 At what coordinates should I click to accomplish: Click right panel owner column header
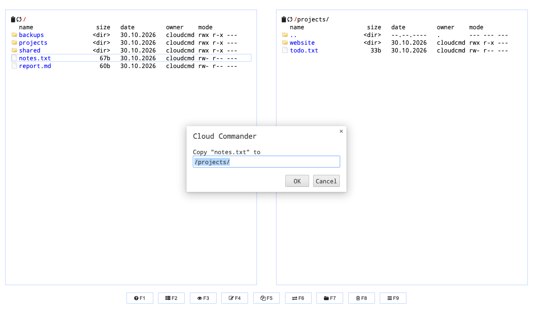pos(446,27)
